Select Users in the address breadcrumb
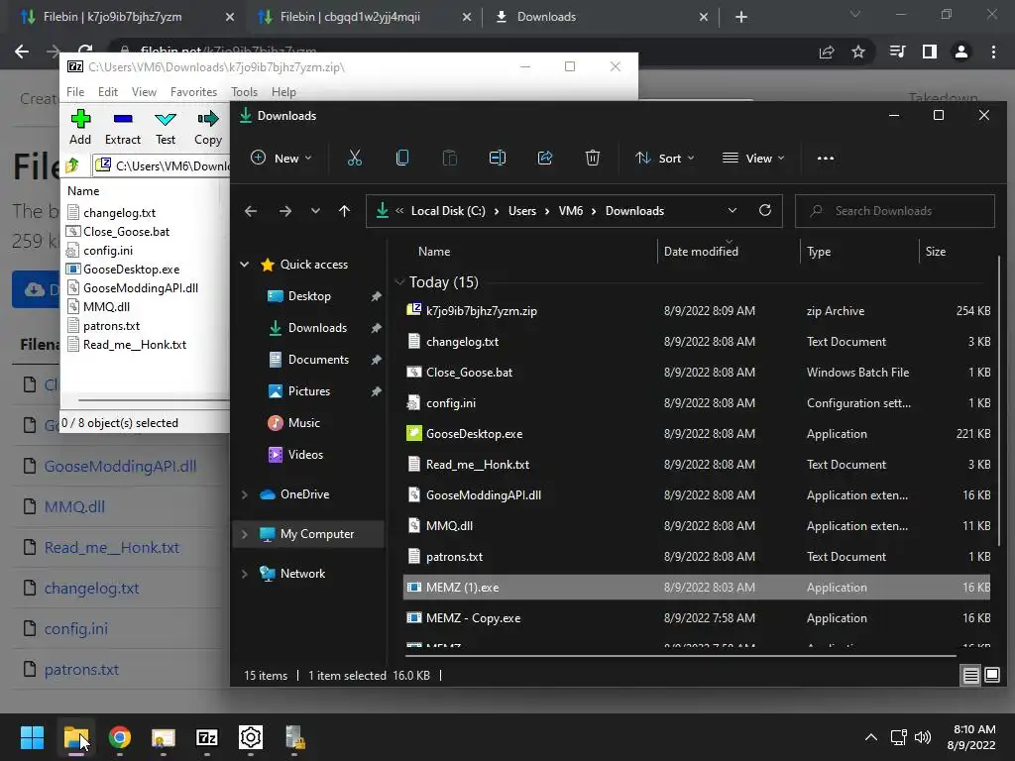 point(521,211)
